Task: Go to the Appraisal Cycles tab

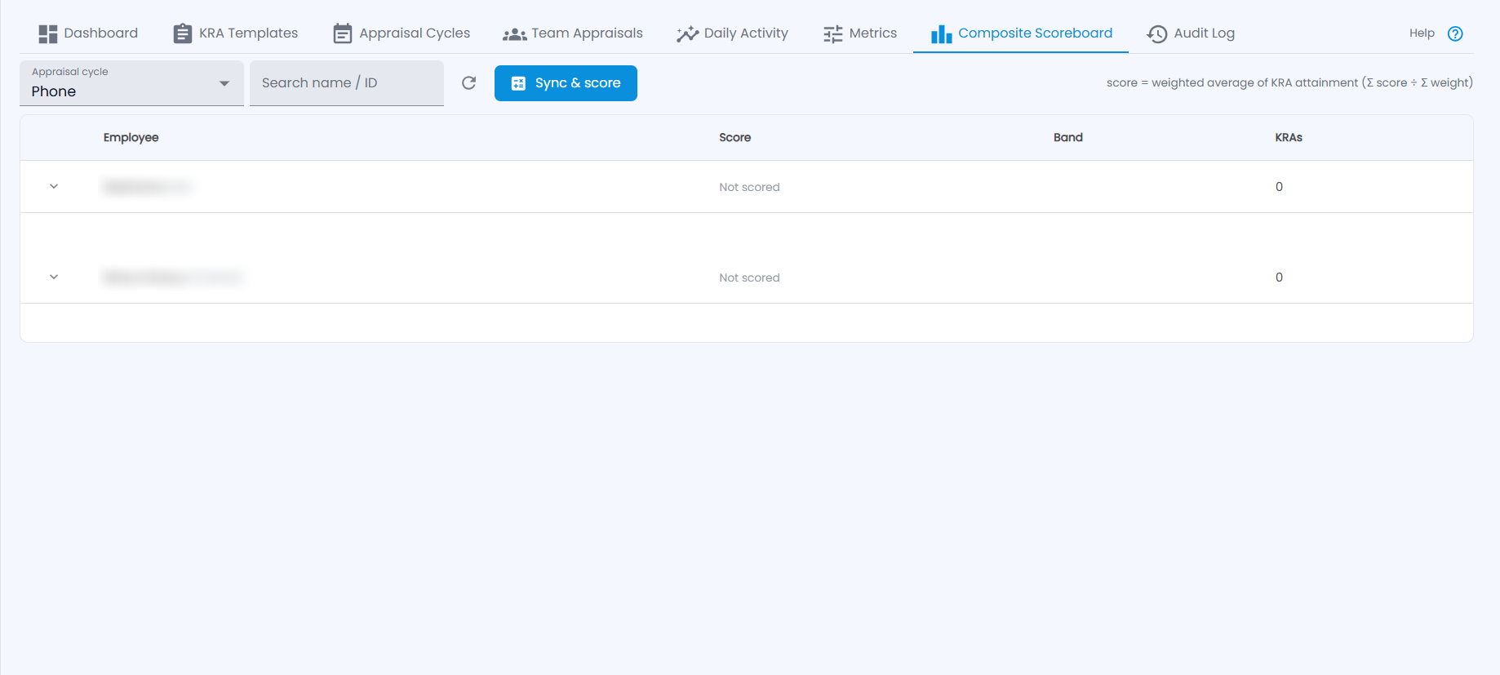Action: tap(402, 33)
